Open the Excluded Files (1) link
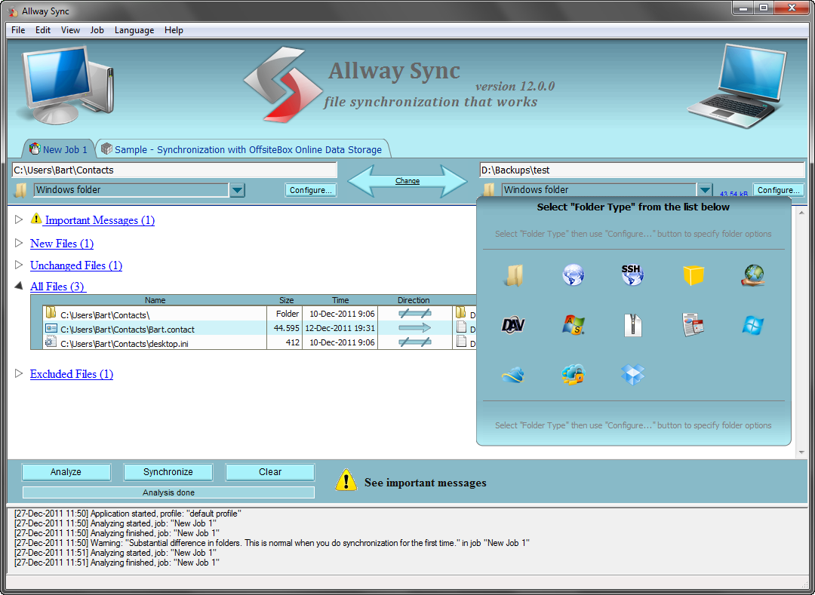The image size is (815, 595). click(72, 374)
